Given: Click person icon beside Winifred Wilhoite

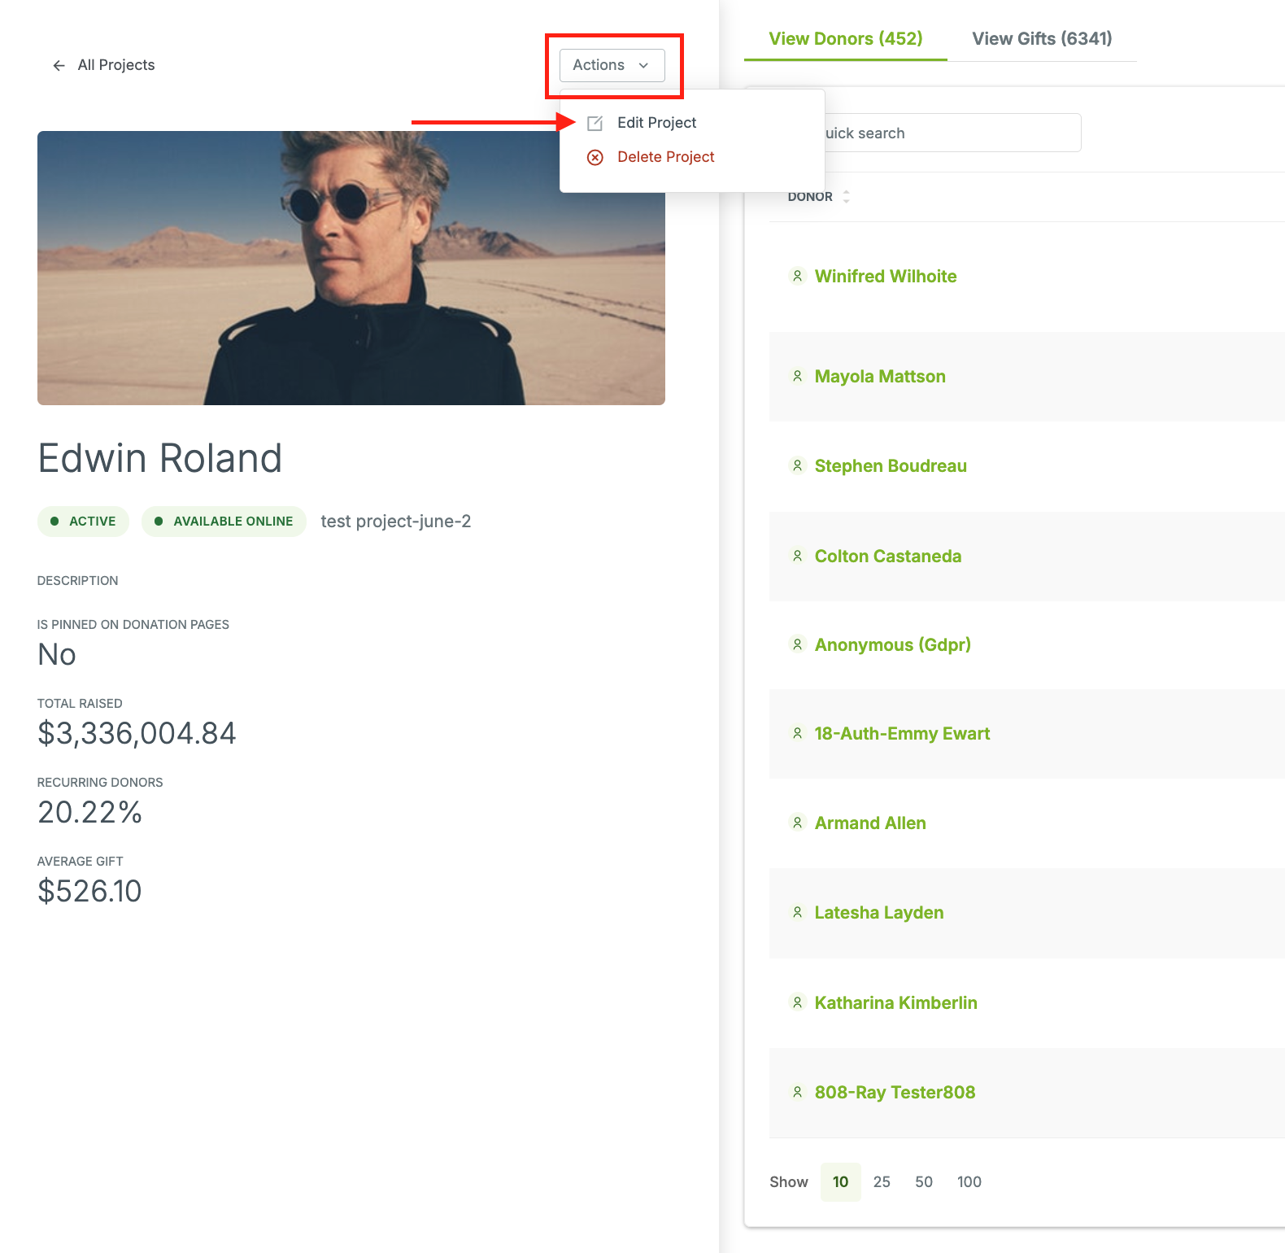Looking at the screenshot, I should [798, 277].
